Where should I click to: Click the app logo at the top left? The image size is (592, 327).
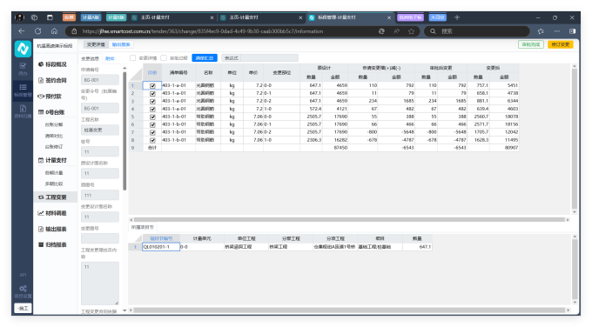pos(23,49)
